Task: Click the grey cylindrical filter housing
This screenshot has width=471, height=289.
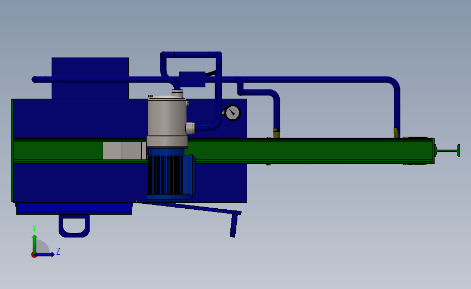Action: [167, 121]
